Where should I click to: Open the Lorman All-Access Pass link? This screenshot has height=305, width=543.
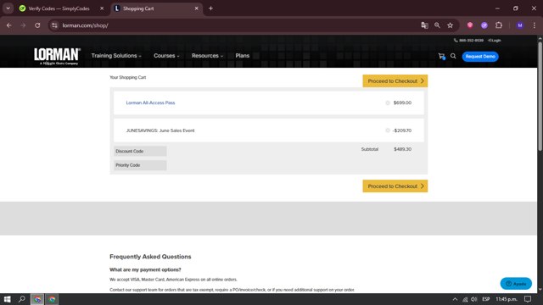coord(150,103)
